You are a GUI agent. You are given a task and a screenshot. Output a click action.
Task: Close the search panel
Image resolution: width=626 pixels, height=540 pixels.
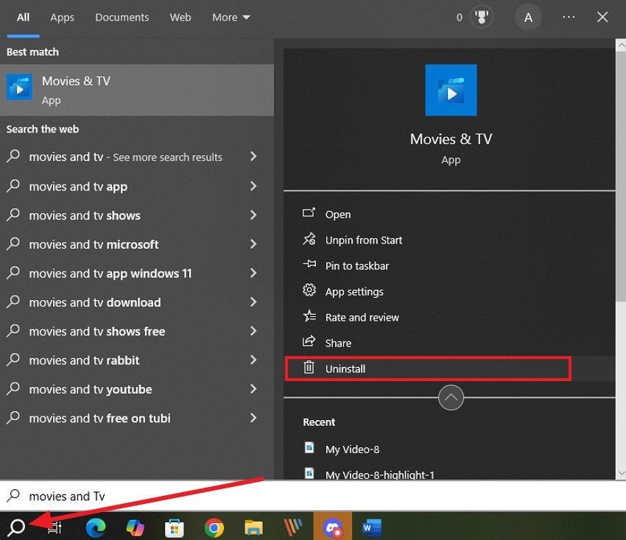(602, 17)
